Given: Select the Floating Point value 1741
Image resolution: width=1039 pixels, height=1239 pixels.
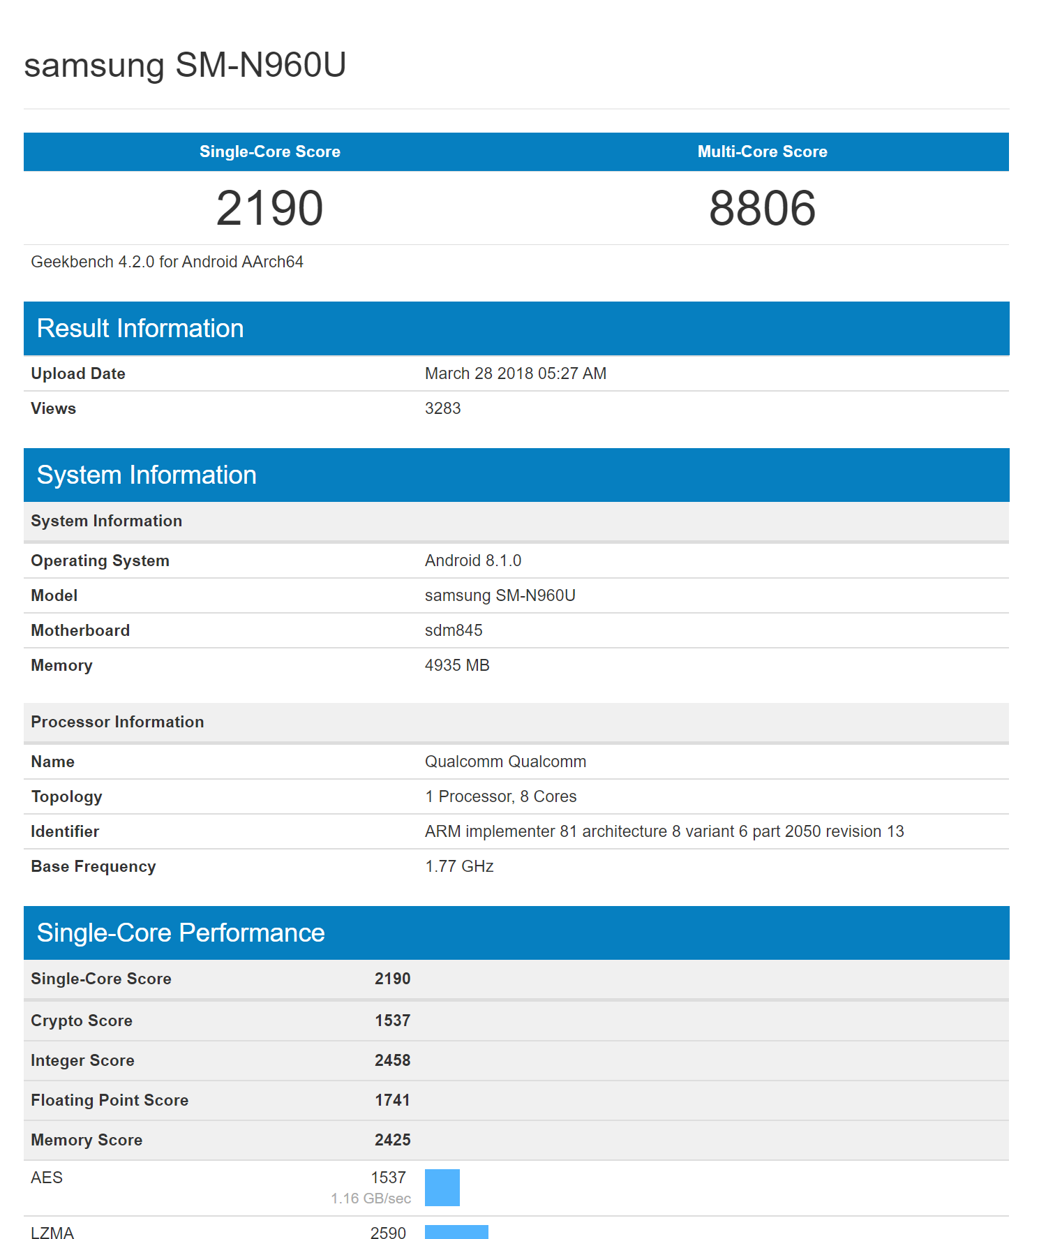Looking at the screenshot, I should coord(393,1100).
